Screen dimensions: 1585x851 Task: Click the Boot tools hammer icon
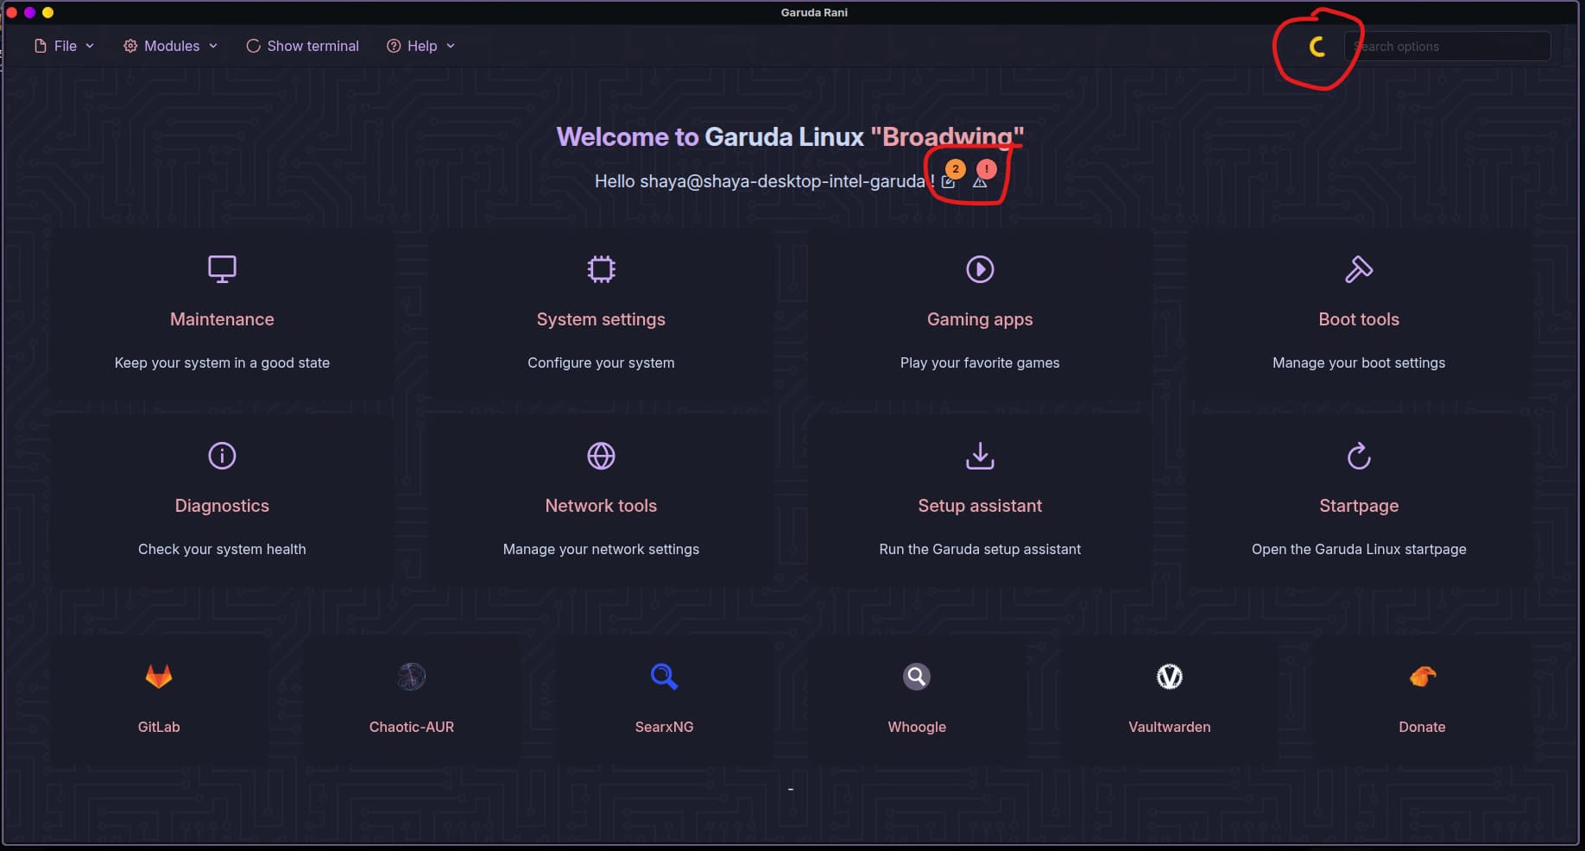click(x=1359, y=269)
